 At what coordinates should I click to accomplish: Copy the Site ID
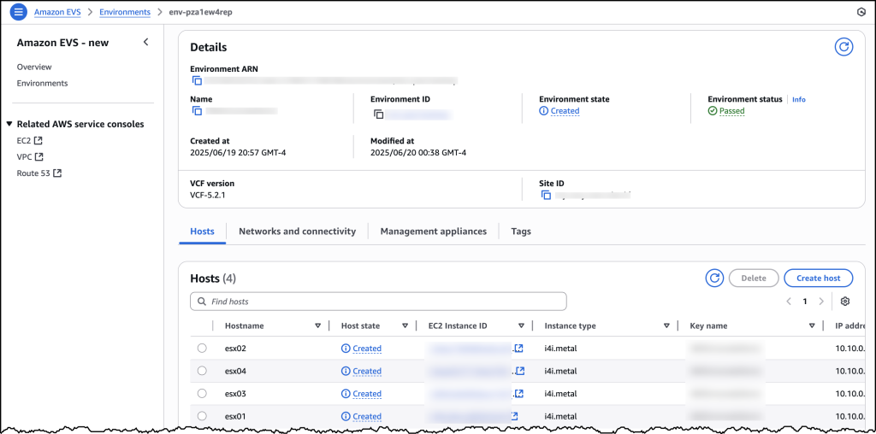(547, 195)
